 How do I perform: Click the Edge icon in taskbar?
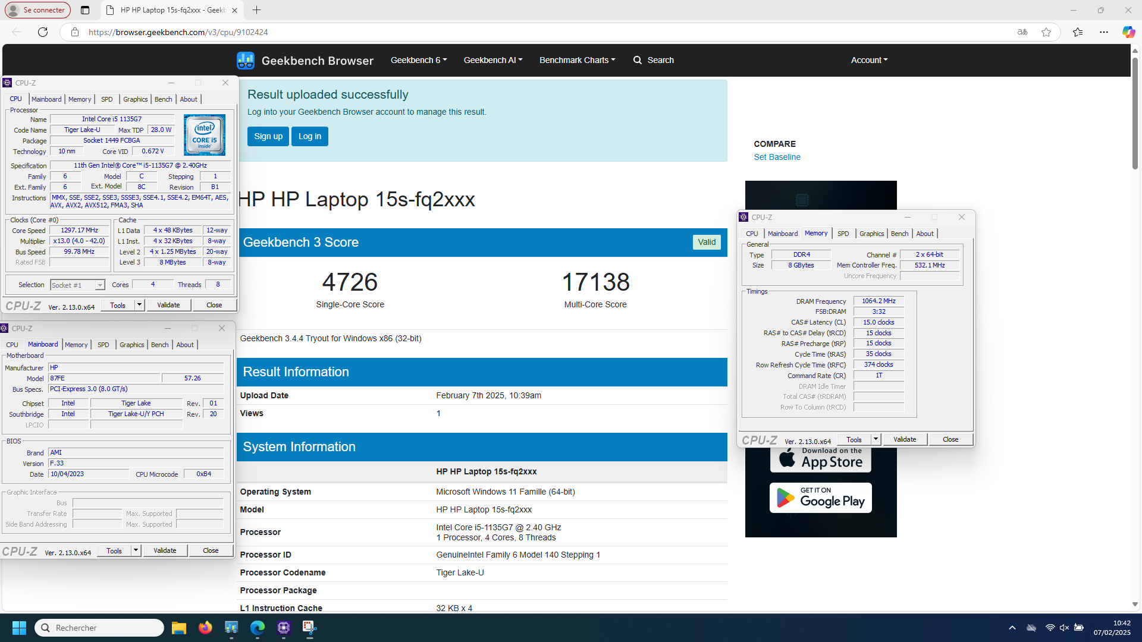pyautogui.click(x=258, y=628)
